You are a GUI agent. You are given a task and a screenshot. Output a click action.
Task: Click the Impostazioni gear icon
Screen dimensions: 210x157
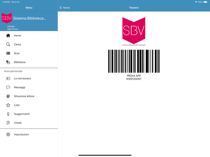(8, 135)
